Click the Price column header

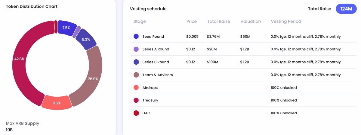click(191, 22)
